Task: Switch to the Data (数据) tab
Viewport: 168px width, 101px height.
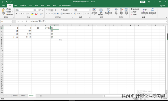Action: [x=36, y=5]
